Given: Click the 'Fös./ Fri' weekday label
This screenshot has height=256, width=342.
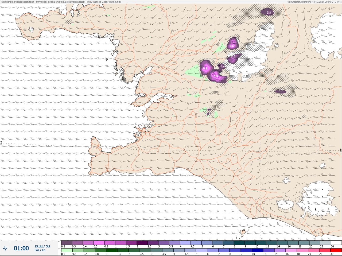Looking at the screenshot, I should (x=40, y=250).
